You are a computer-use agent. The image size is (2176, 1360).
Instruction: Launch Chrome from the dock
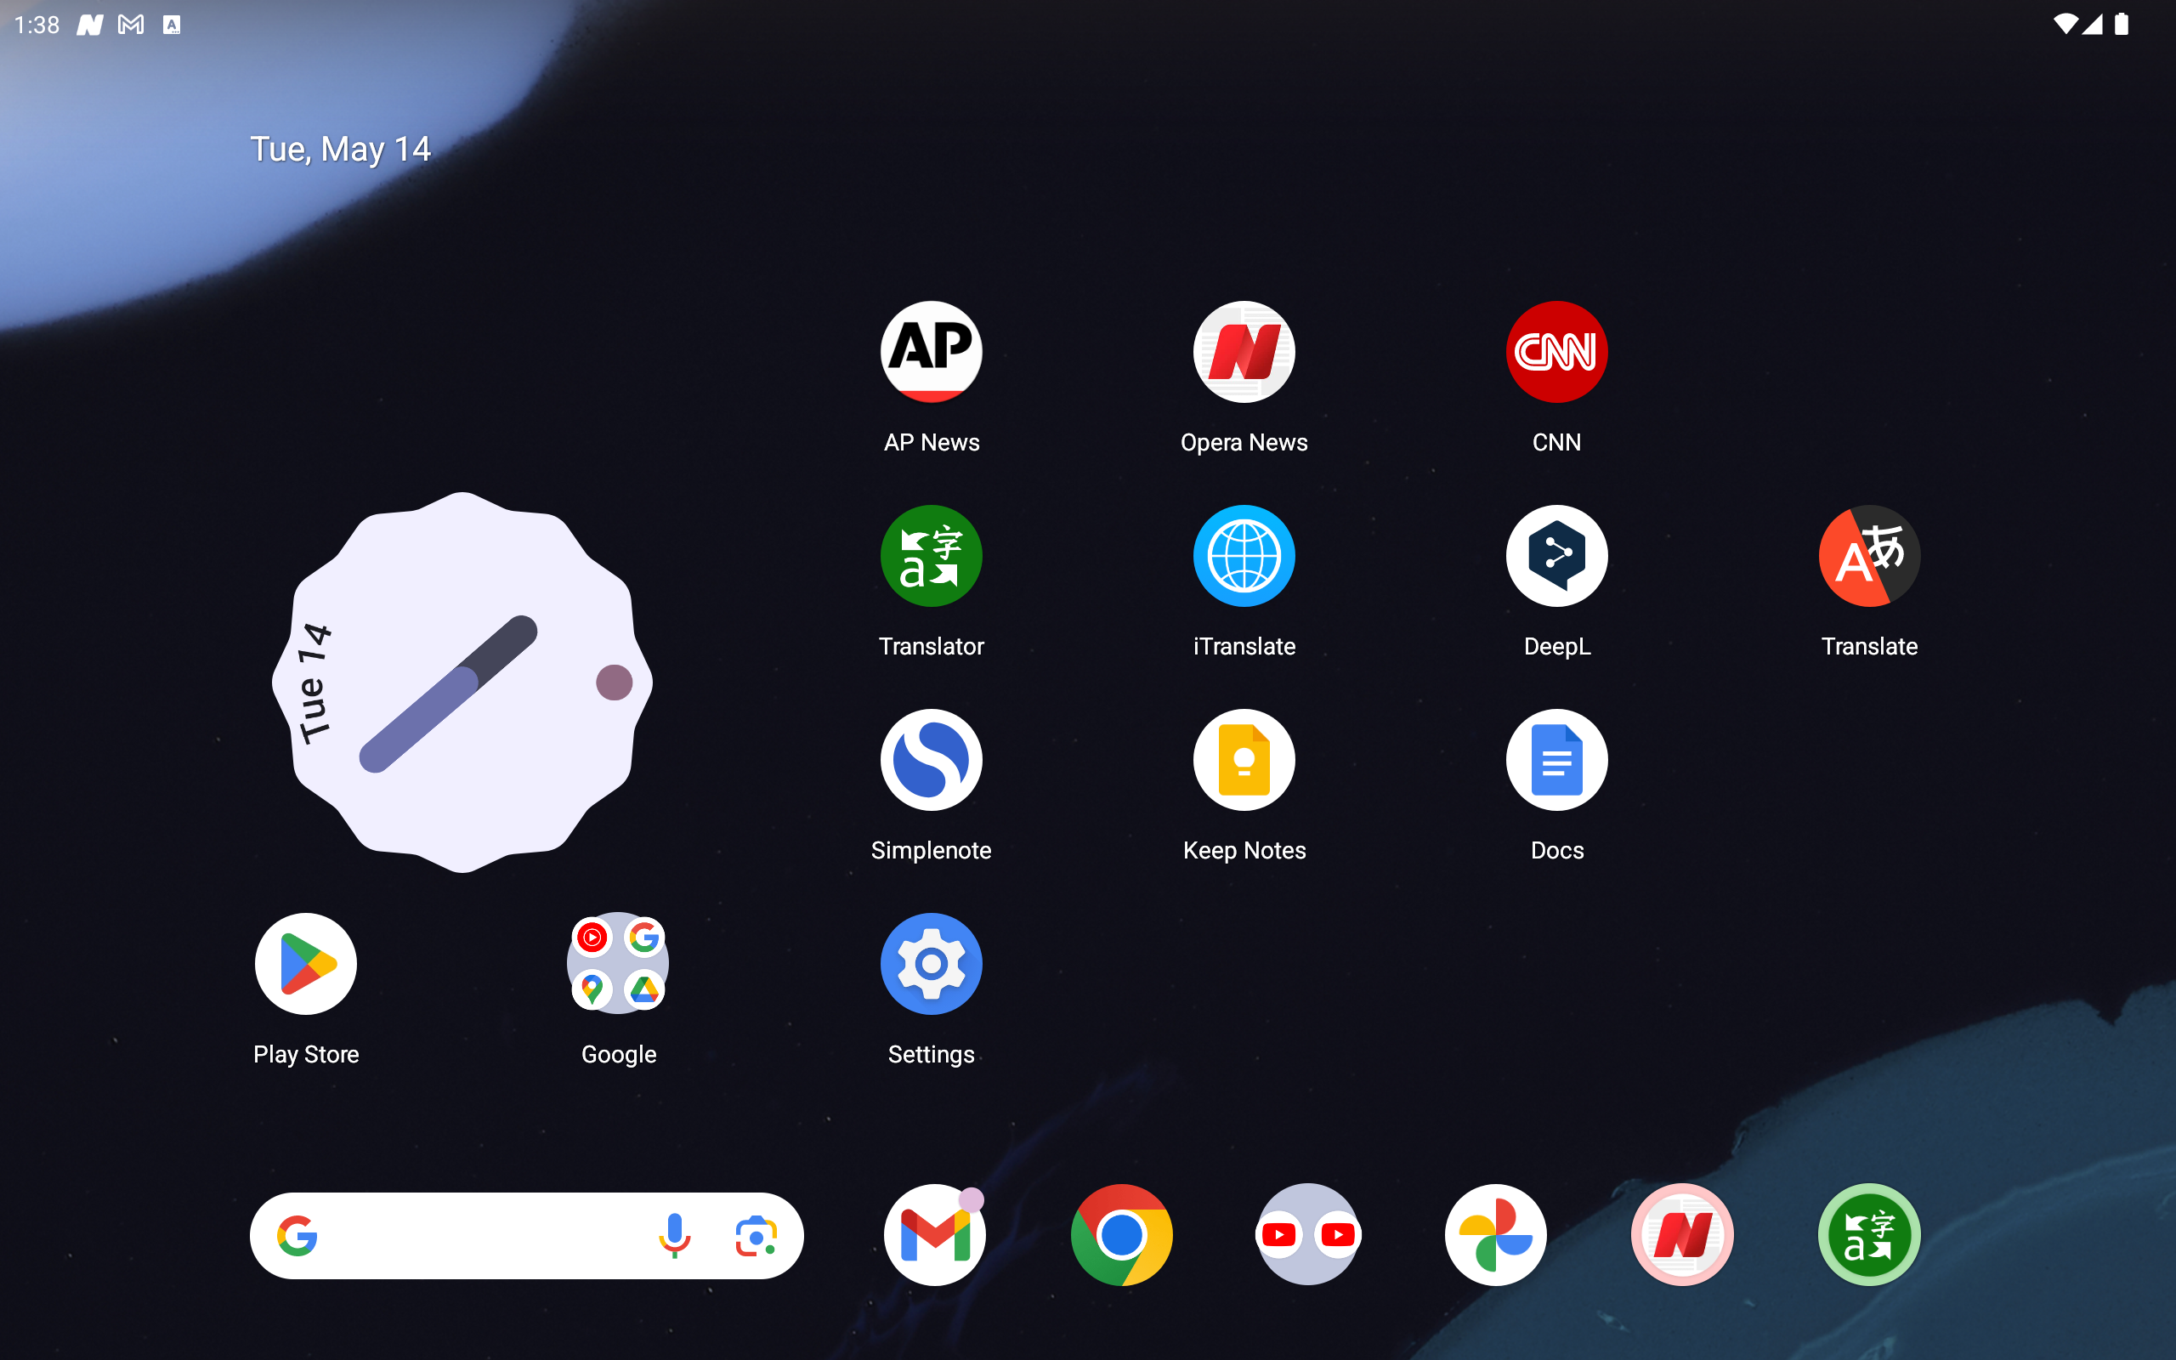click(1121, 1235)
